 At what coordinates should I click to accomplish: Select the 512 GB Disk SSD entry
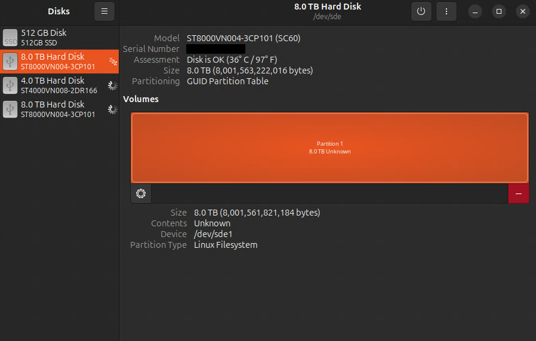60,38
